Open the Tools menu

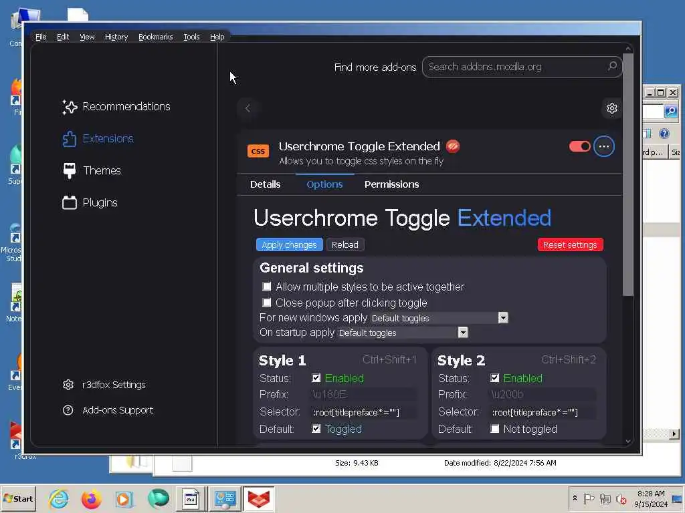tap(191, 37)
